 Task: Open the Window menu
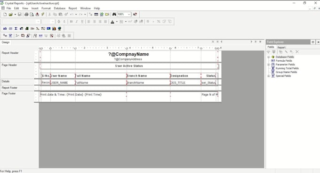85,8
